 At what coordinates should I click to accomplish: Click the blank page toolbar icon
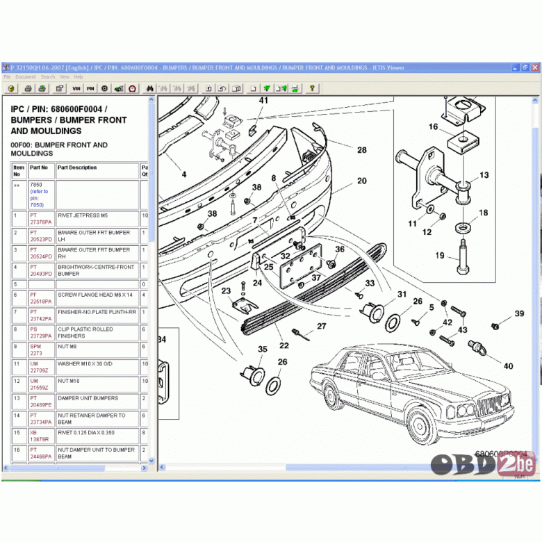coord(254,89)
